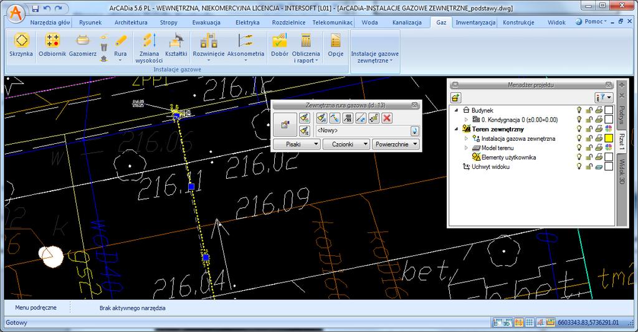Screen dimensions: 638x332
Task: Click the coordinates readout in status bar
Action: click(x=588, y=323)
